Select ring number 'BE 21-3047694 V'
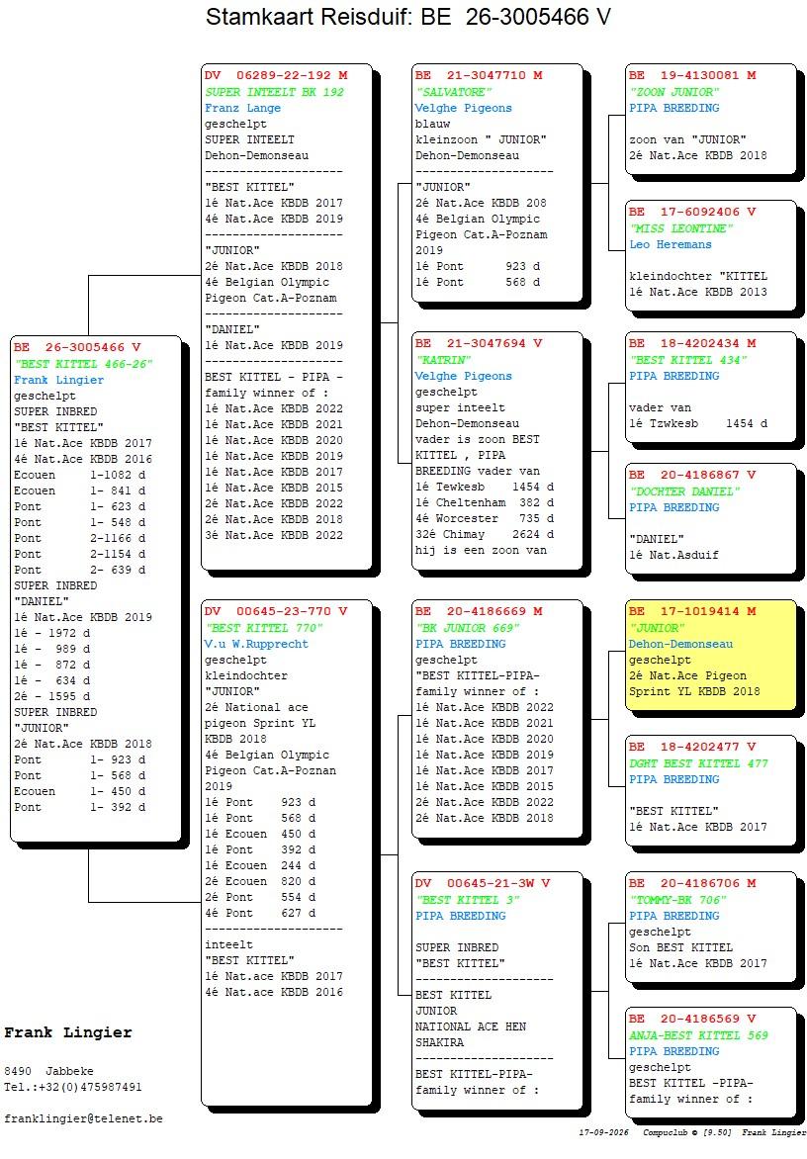 (479, 343)
